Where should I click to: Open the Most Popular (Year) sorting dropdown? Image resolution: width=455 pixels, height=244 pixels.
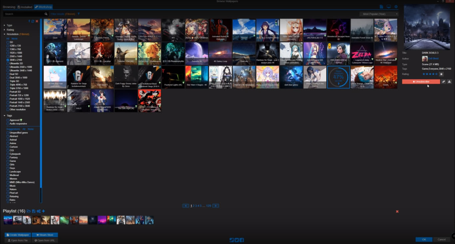pos(378,14)
